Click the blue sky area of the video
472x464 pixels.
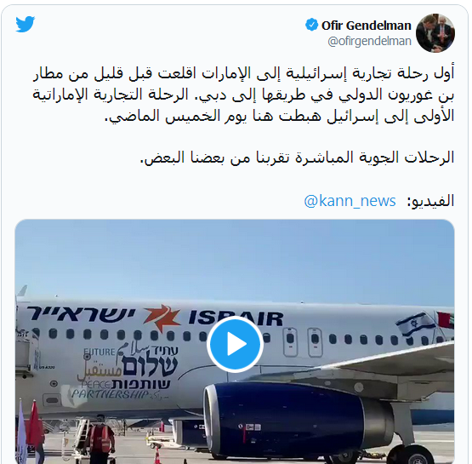pos(235,259)
